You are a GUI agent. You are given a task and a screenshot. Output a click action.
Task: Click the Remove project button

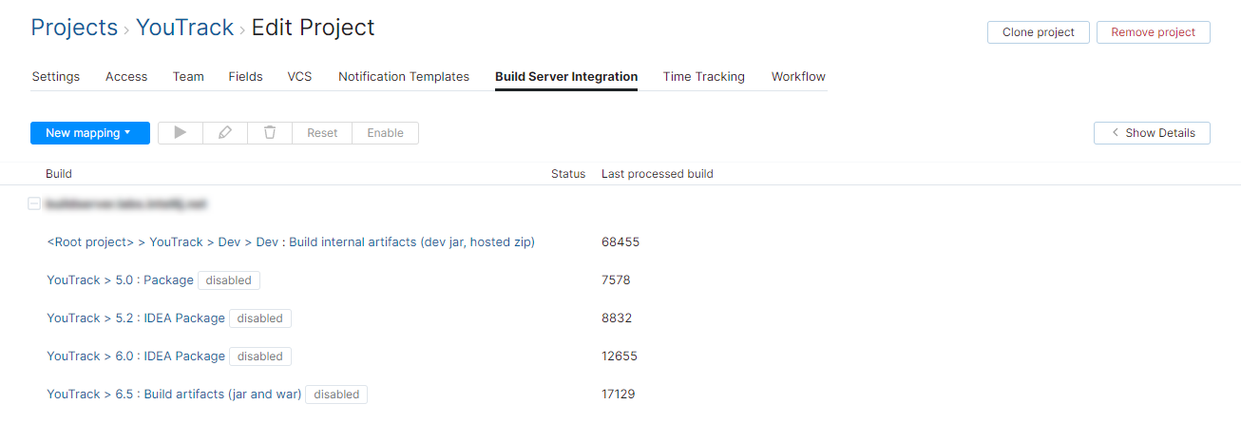pos(1153,32)
